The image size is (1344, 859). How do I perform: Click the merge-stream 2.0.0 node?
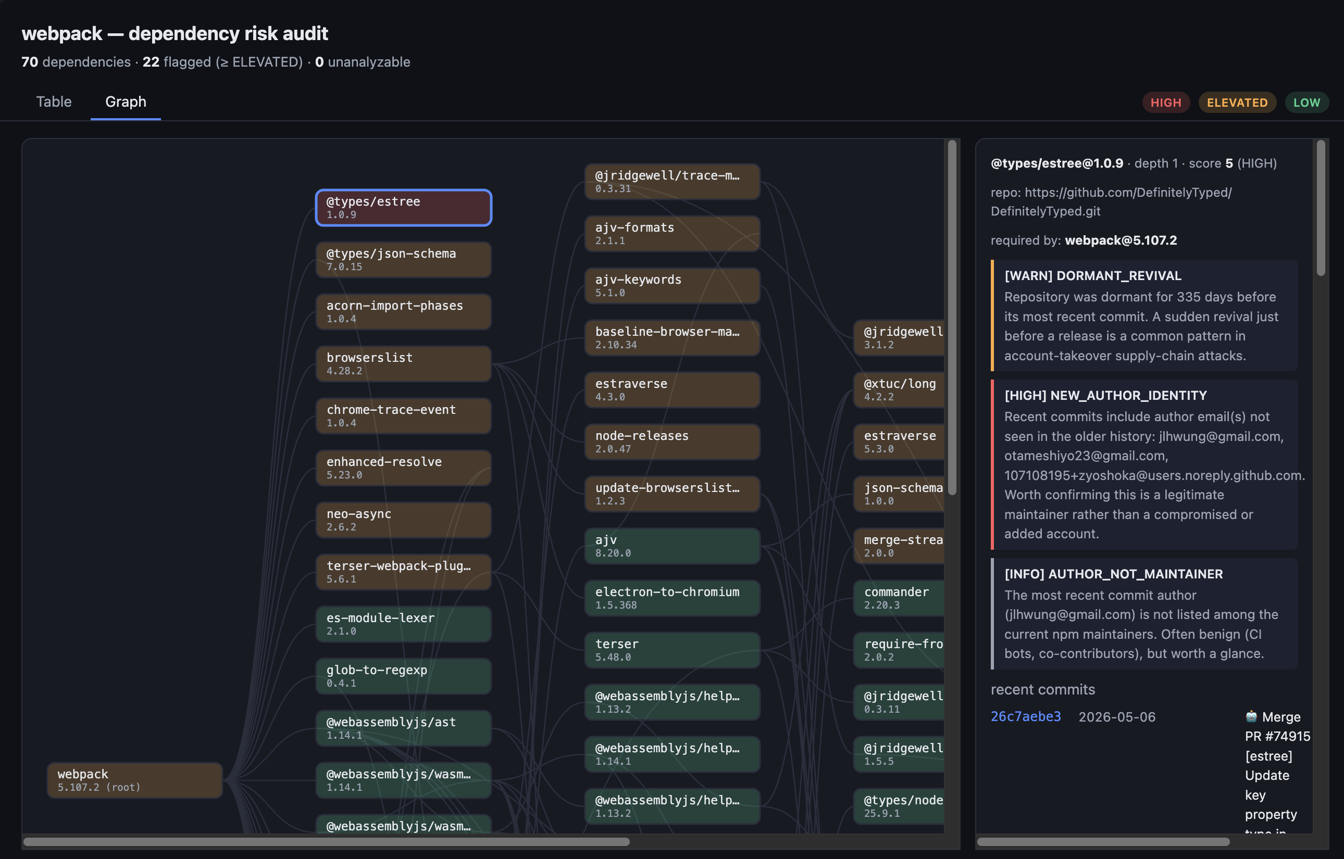pos(899,546)
